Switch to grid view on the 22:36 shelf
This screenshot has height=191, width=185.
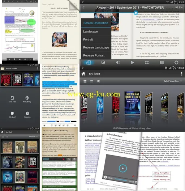pyautogui.click(x=3, y=137)
